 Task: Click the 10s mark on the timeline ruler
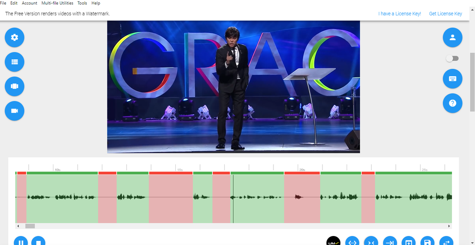pyautogui.click(x=57, y=170)
